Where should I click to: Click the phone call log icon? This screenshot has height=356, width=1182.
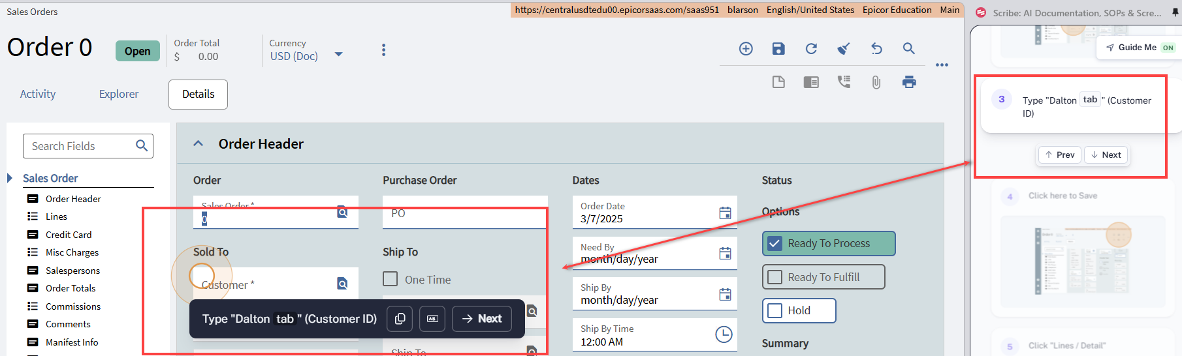tap(844, 82)
